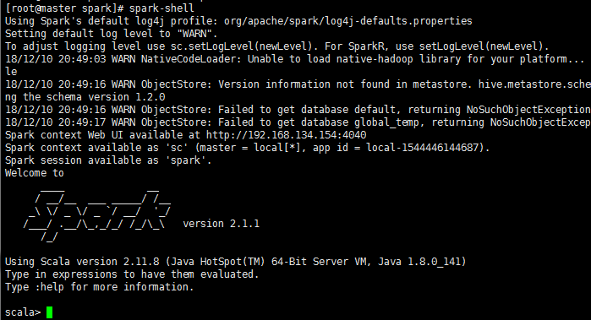Click the 'schema version 1.2.0' text
This screenshot has width=591, height=320.
106,97
